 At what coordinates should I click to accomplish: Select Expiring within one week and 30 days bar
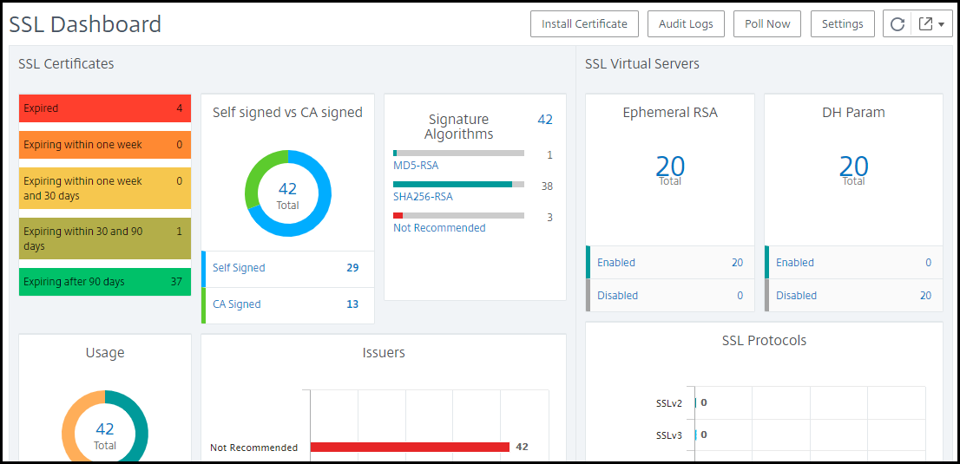105,188
